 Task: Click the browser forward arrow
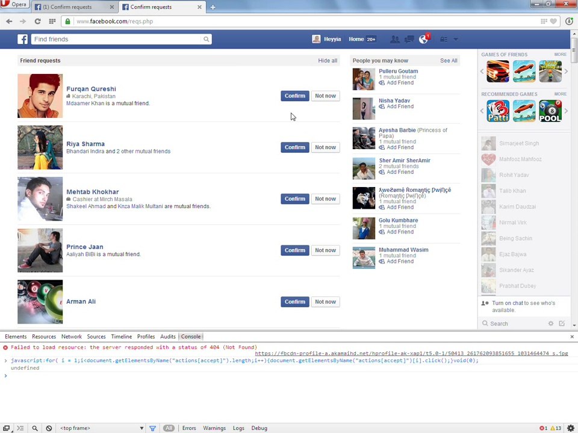pyautogui.click(x=23, y=22)
